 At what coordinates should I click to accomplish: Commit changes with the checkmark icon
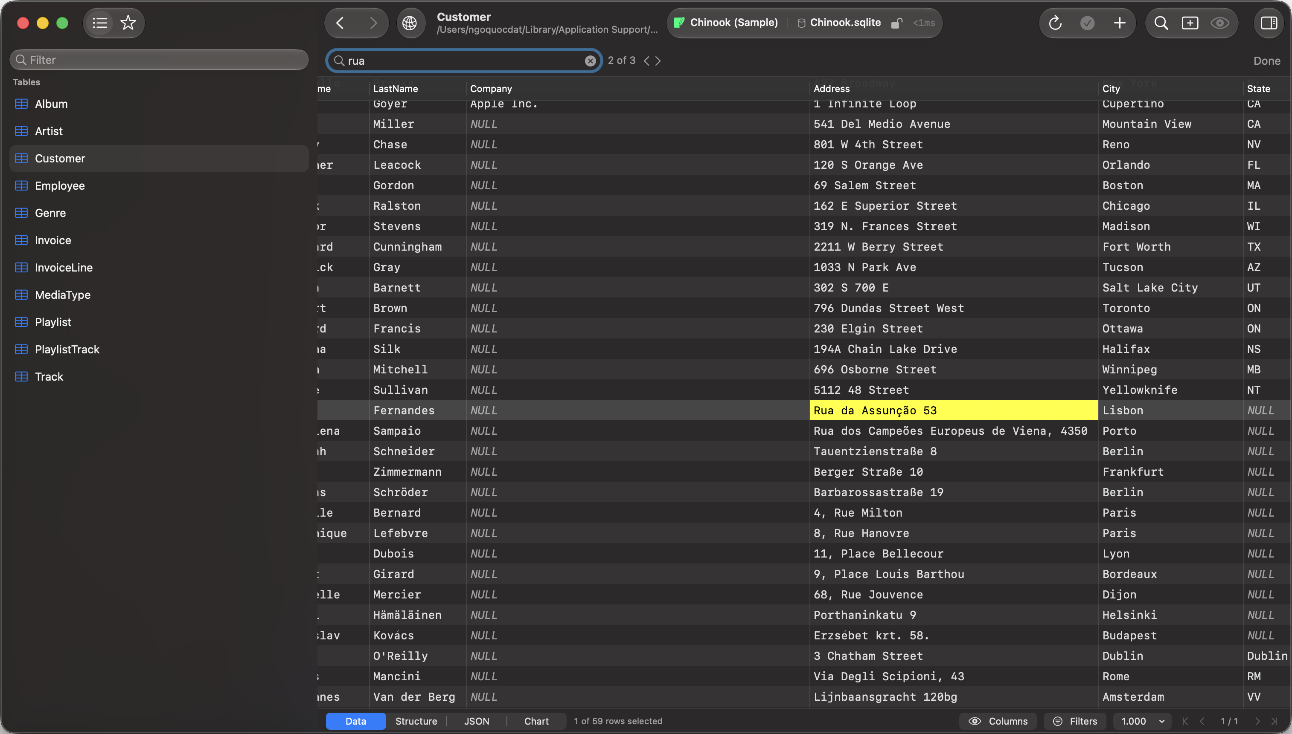[1087, 23]
